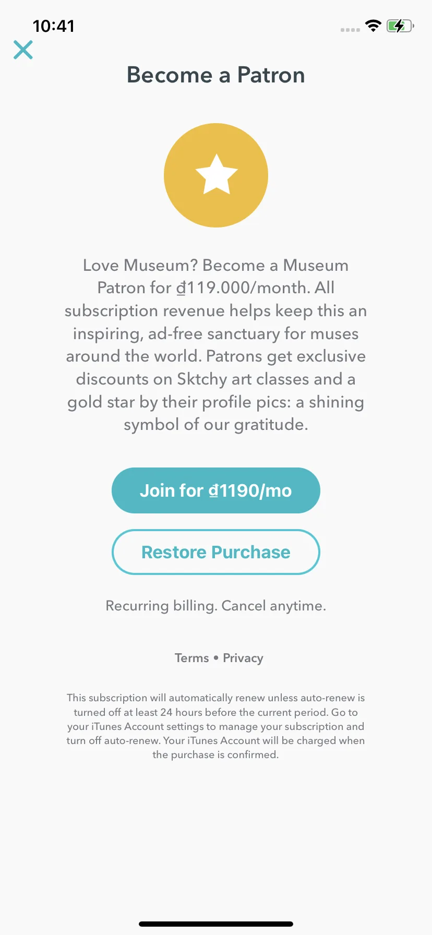Tap the auto-renew fine print paragraph

216,726
